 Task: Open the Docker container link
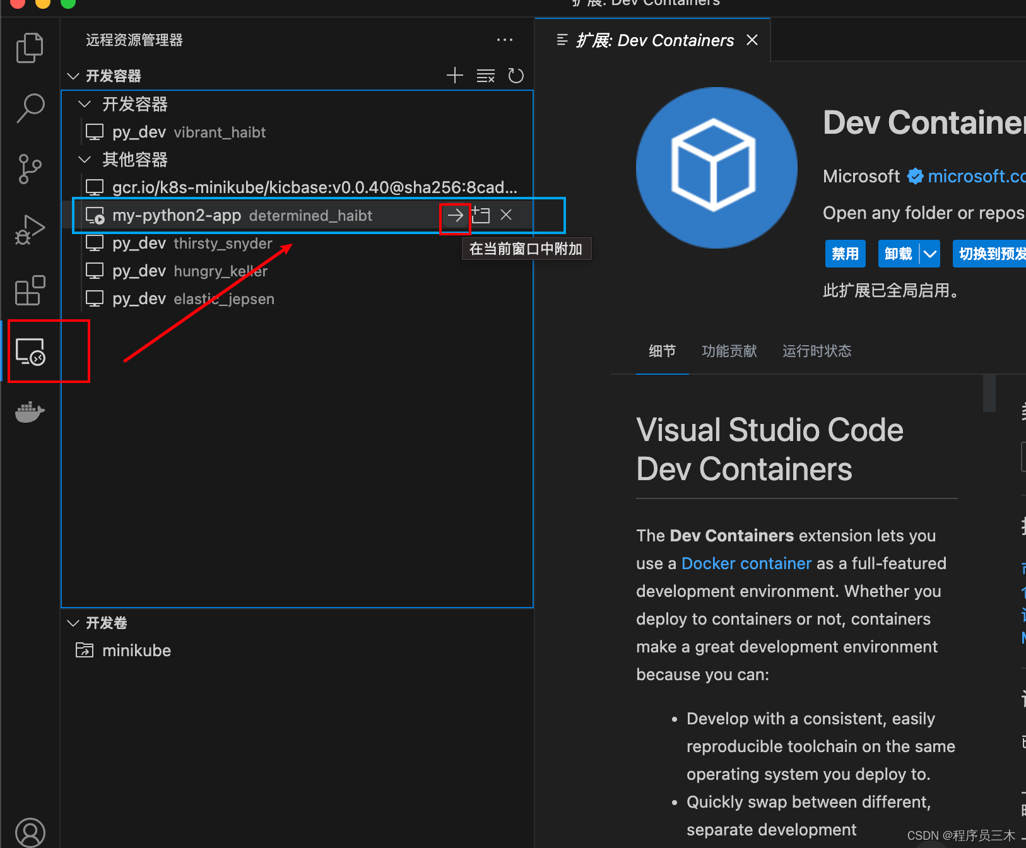coord(746,563)
